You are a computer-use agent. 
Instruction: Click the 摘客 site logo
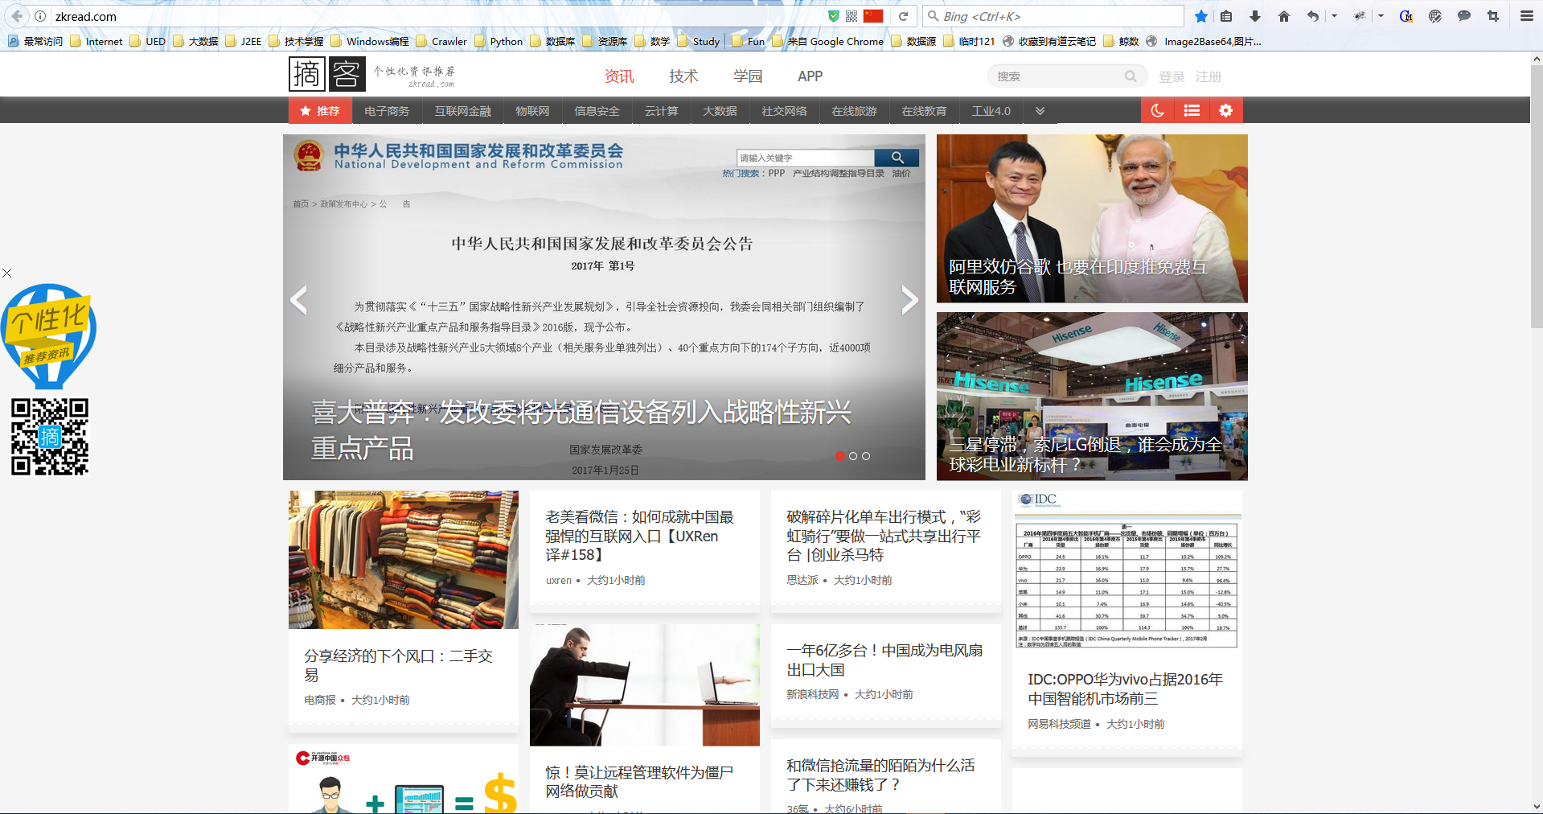(326, 74)
